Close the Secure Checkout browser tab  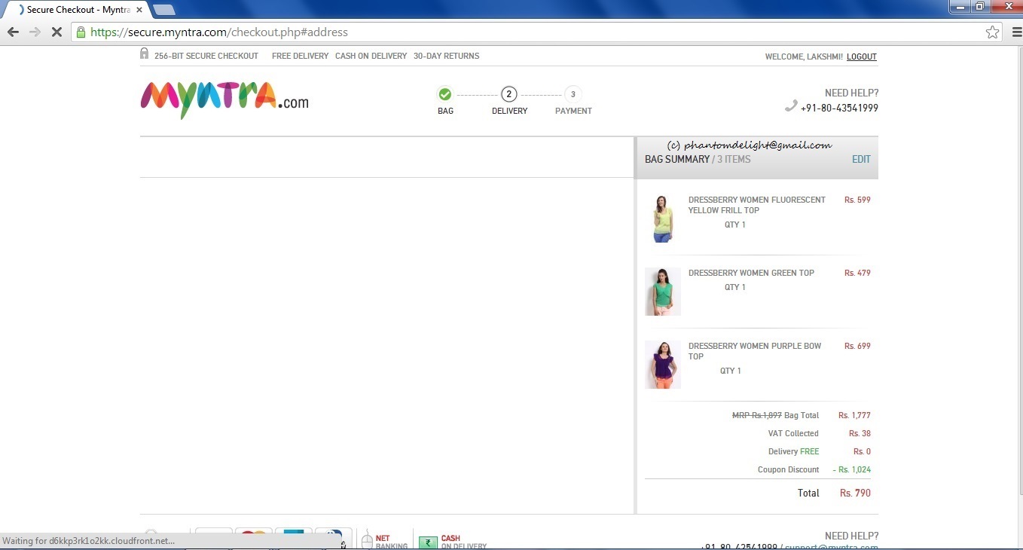(x=139, y=10)
